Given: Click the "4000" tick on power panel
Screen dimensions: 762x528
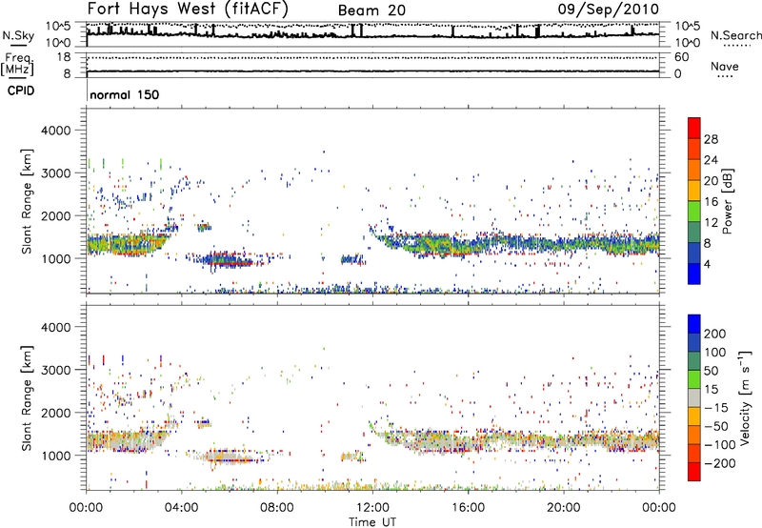Looking at the screenshot, I should point(55,131).
